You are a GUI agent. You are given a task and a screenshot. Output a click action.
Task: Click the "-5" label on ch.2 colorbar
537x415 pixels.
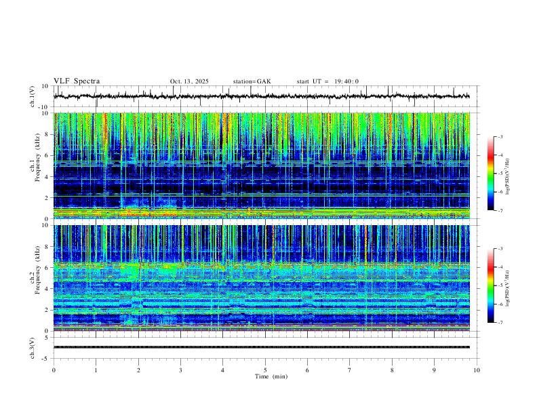click(500, 285)
